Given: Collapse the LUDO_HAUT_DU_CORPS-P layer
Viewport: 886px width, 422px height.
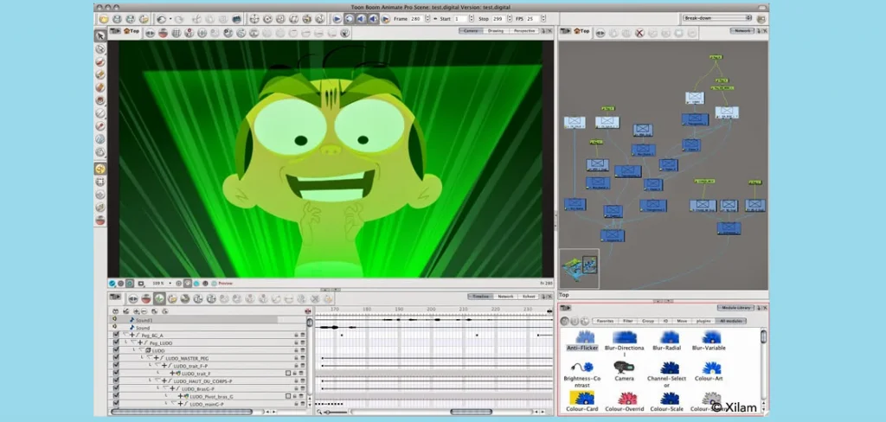Looking at the screenshot, I should pyautogui.click(x=157, y=381).
